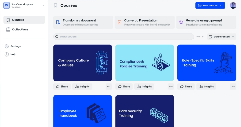
Task: Share the Role-Specific Skills Training course
Action: click(x=186, y=87)
